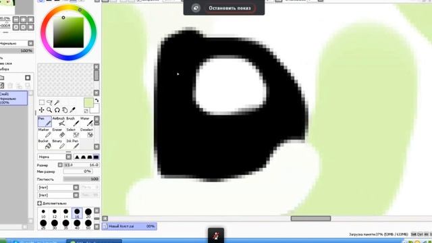Click the white background color swatch

point(94,109)
